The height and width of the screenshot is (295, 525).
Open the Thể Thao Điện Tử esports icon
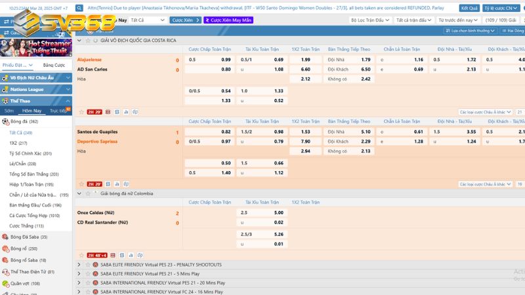6,272
